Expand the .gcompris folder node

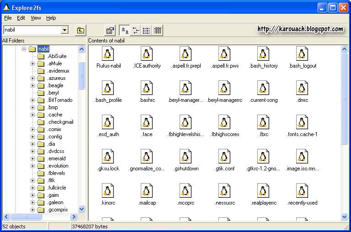(x=33, y=210)
